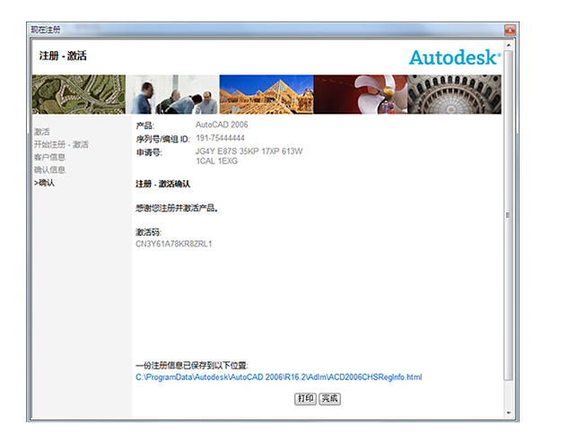568x442 pixels.
Task: Go to the 客户信息 sidebar step
Action: pyautogui.click(x=49, y=157)
